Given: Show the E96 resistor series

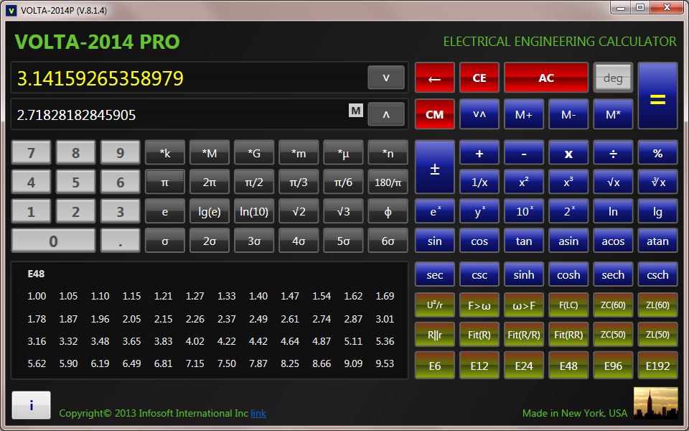Looking at the screenshot, I should pos(613,365).
